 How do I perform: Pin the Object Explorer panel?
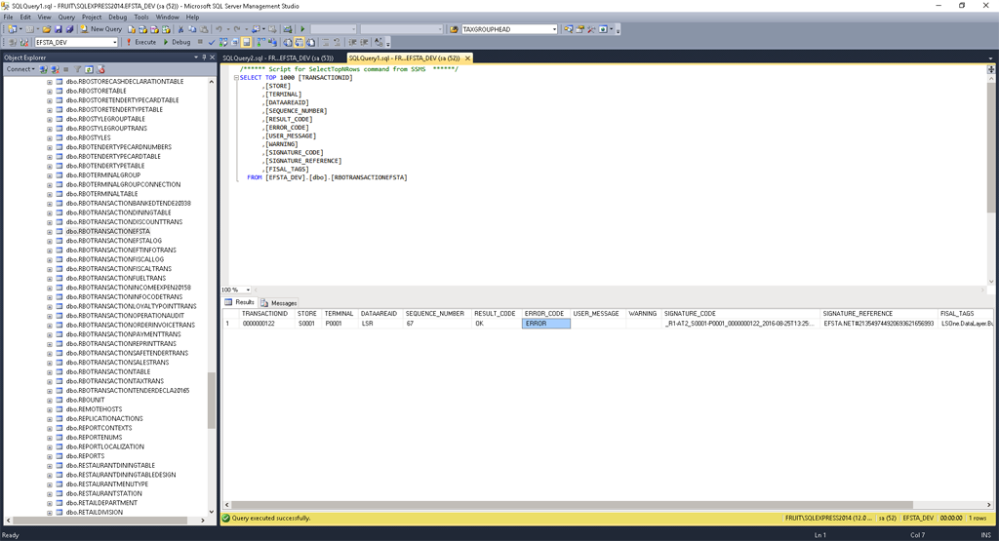point(205,58)
